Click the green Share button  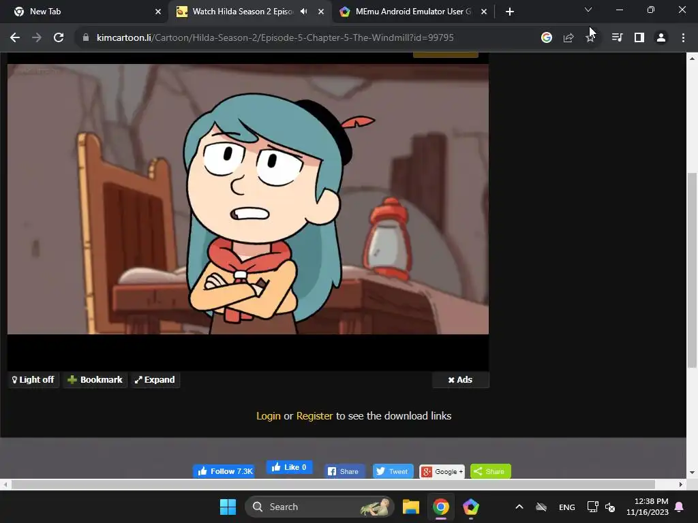tap(491, 471)
